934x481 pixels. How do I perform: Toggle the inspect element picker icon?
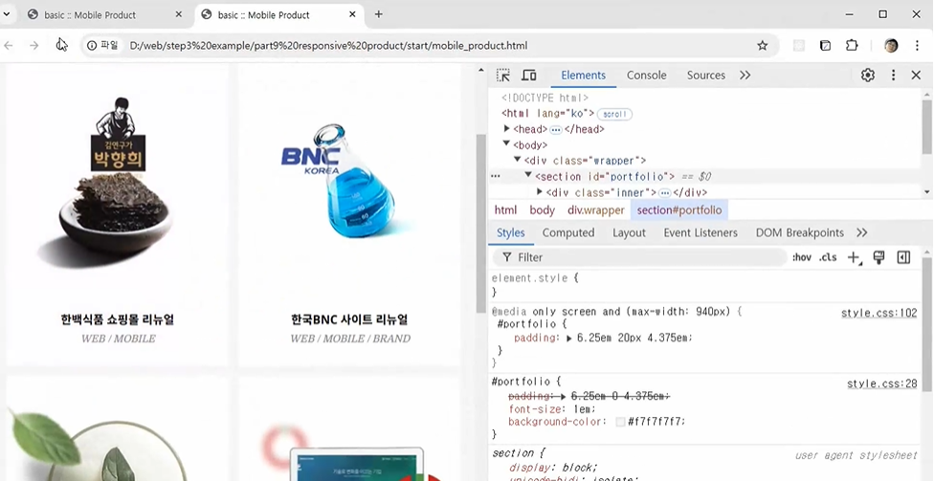pos(503,75)
